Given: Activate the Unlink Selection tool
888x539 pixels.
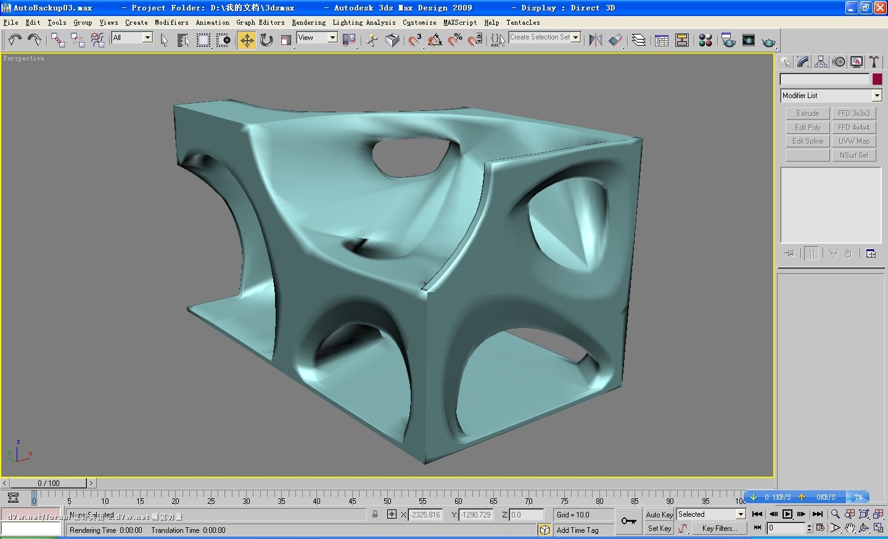Looking at the screenshot, I should click(x=78, y=40).
